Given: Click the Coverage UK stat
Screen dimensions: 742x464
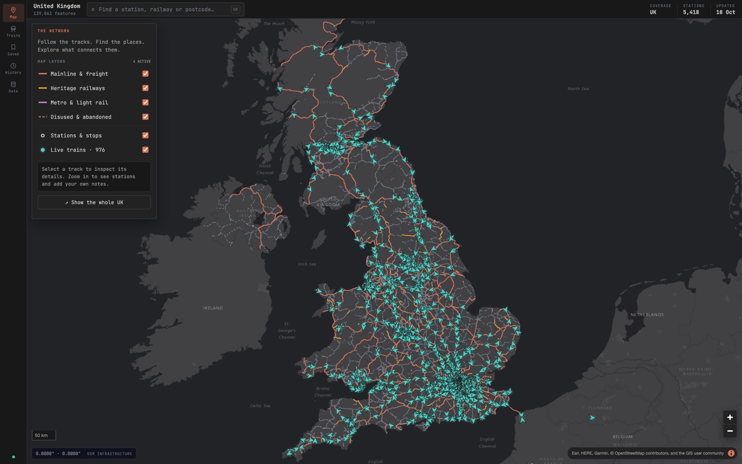Looking at the screenshot, I should click(x=660, y=9).
